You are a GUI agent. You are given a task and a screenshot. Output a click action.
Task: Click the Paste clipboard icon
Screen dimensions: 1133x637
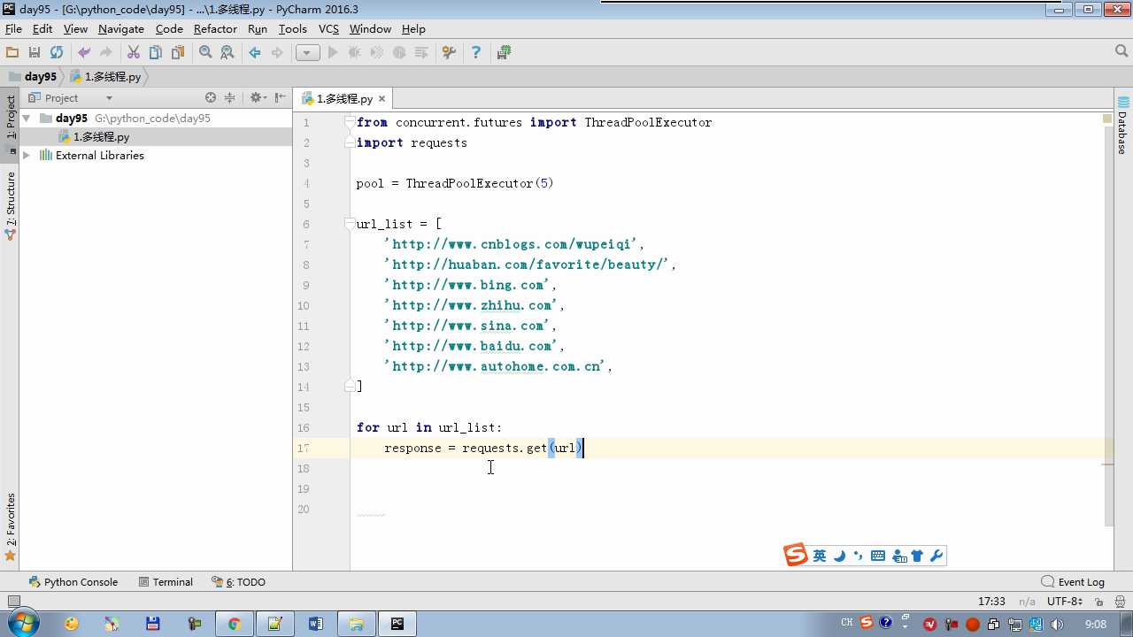click(177, 53)
